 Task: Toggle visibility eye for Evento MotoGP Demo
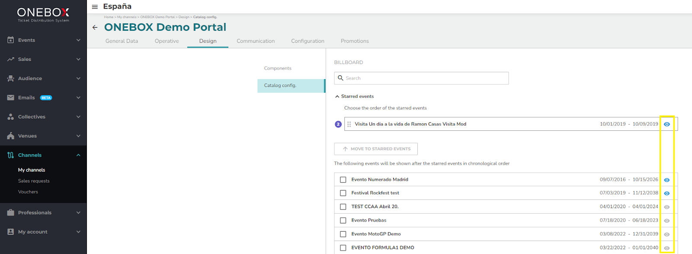tap(667, 235)
